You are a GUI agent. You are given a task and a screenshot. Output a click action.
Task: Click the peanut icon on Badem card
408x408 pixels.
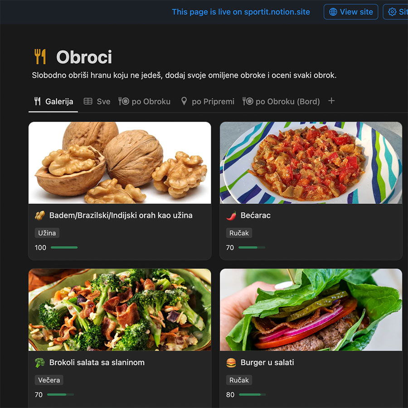pyautogui.click(x=39, y=215)
